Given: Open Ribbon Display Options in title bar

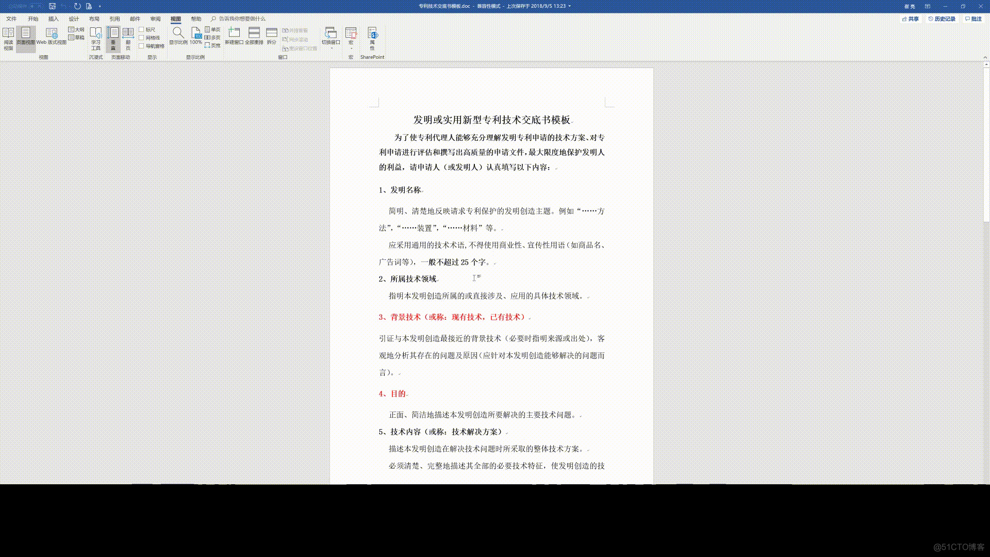Looking at the screenshot, I should point(928,6).
